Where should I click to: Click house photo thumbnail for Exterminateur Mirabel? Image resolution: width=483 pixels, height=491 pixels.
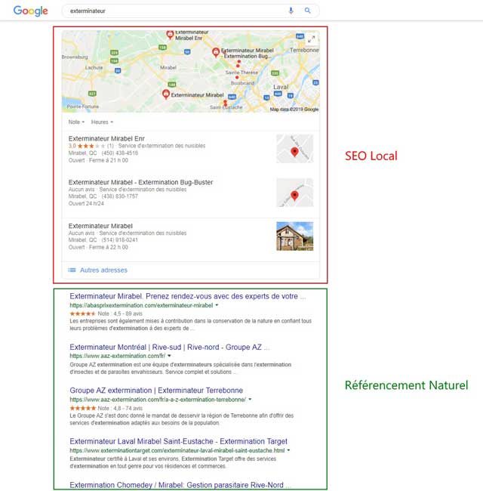click(x=294, y=236)
